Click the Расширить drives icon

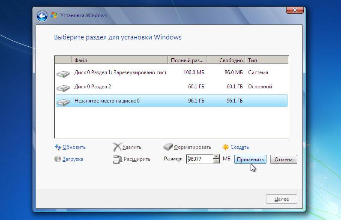coord(118,159)
